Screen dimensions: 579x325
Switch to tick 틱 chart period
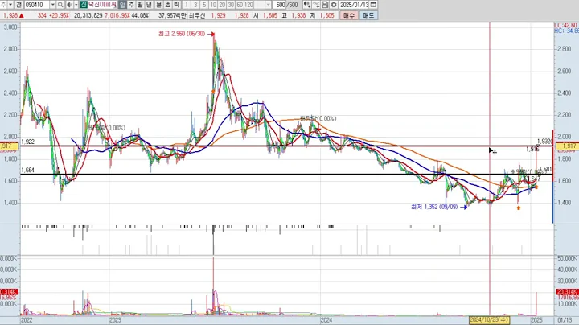(176, 5)
